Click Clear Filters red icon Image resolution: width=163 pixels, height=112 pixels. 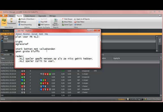75,22
